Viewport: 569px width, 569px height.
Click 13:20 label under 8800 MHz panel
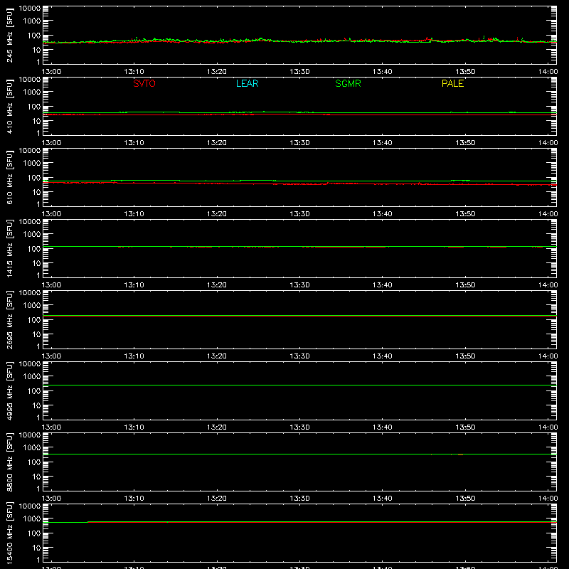coord(217,499)
